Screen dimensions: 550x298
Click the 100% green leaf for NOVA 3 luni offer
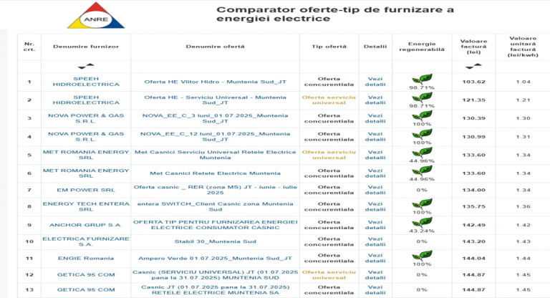(x=422, y=116)
